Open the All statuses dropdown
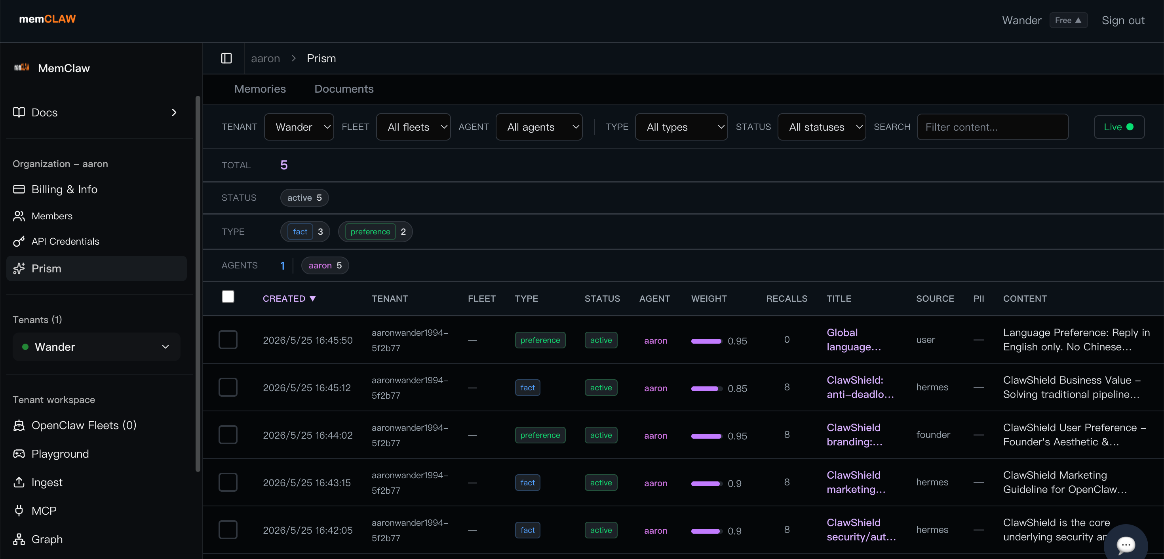This screenshot has width=1164, height=559. tap(822, 127)
